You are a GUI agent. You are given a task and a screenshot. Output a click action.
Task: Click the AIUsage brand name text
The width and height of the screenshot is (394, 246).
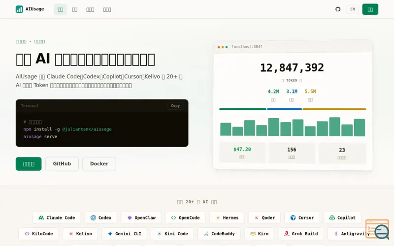tap(34, 9)
